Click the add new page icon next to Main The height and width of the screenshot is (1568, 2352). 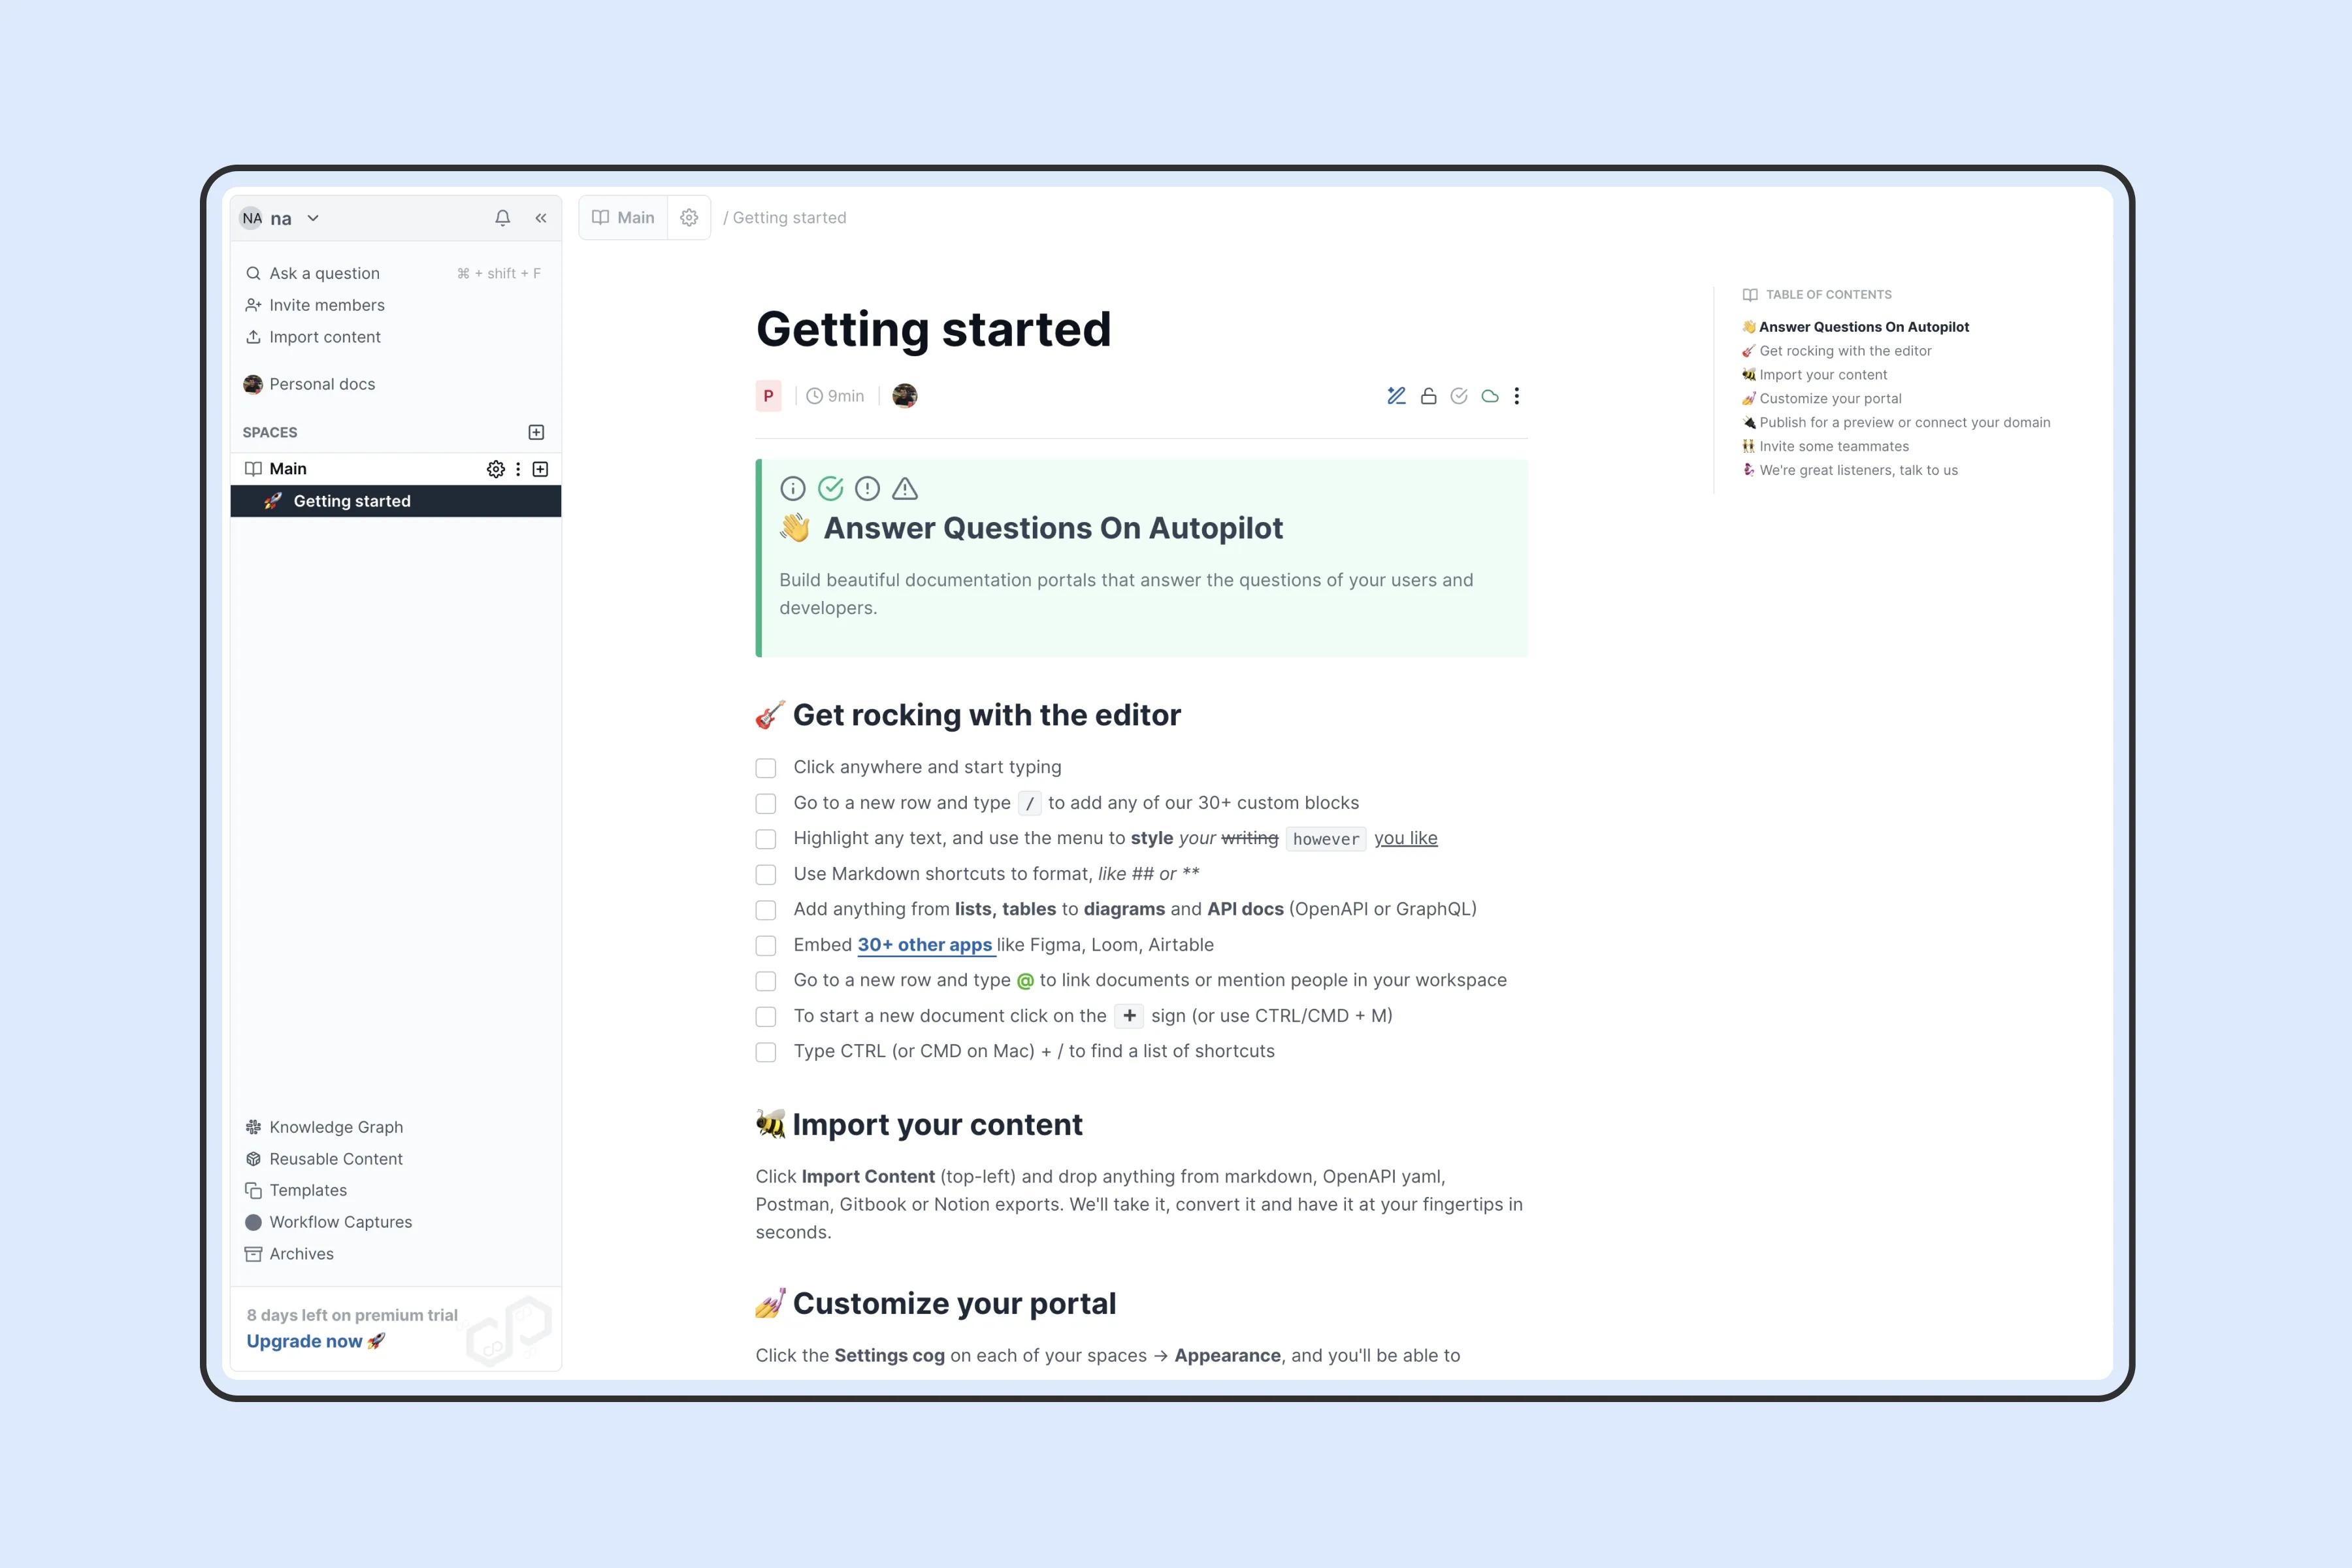[541, 467]
